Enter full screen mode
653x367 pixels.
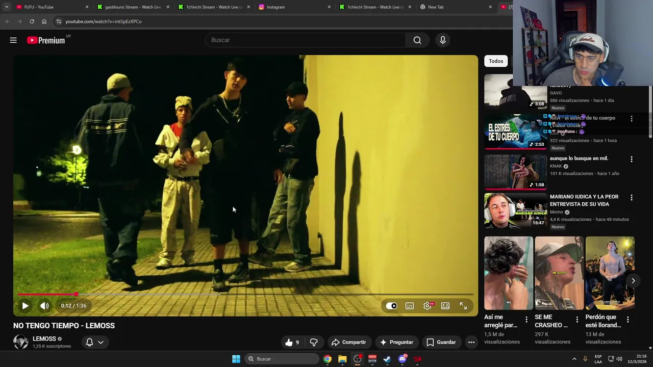[x=463, y=306]
